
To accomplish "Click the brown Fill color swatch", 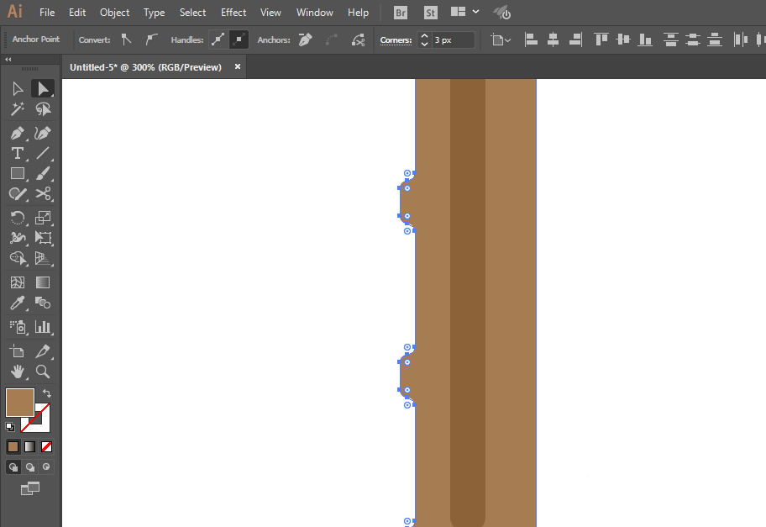I will [20, 402].
